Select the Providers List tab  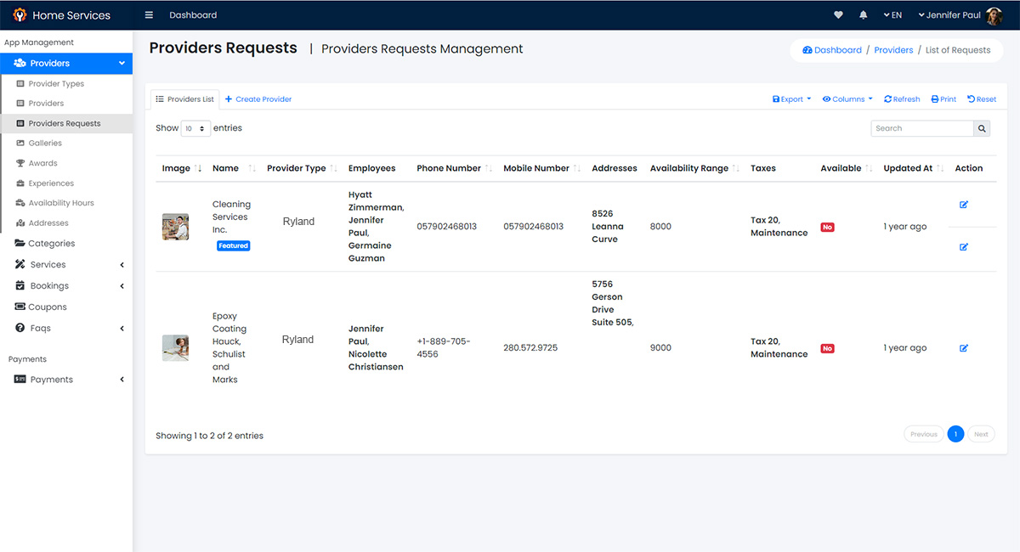185,99
